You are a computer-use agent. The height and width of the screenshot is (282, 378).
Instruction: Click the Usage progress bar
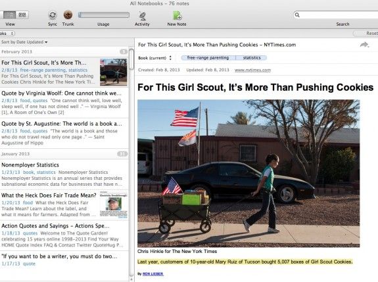(x=104, y=15)
